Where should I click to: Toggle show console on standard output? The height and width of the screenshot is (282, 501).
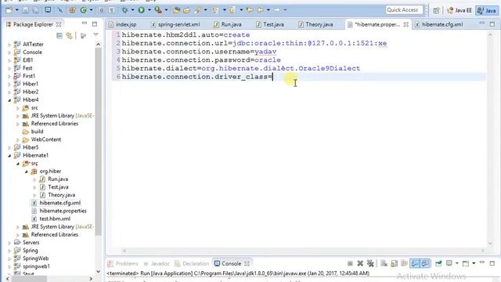pos(415,263)
